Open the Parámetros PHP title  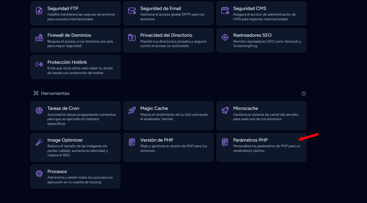(x=250, y=140)
